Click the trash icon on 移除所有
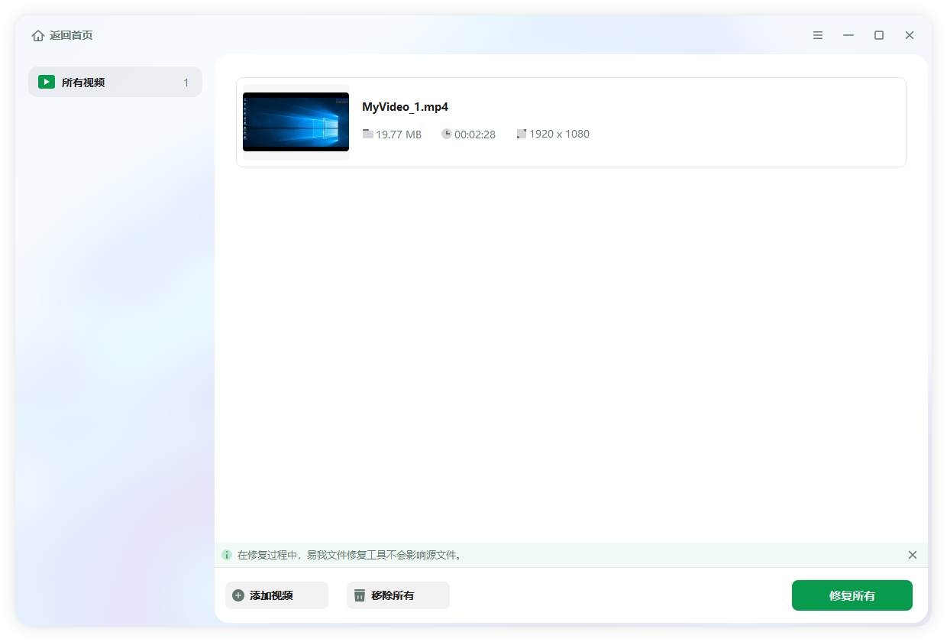The width and height of the screenshot is (947, 642). coord(360,595)
